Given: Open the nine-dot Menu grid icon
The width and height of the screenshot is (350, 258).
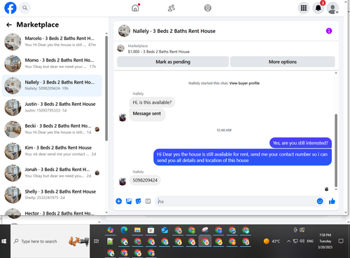Looking at the screenshot, I should [x=304, y=8].
